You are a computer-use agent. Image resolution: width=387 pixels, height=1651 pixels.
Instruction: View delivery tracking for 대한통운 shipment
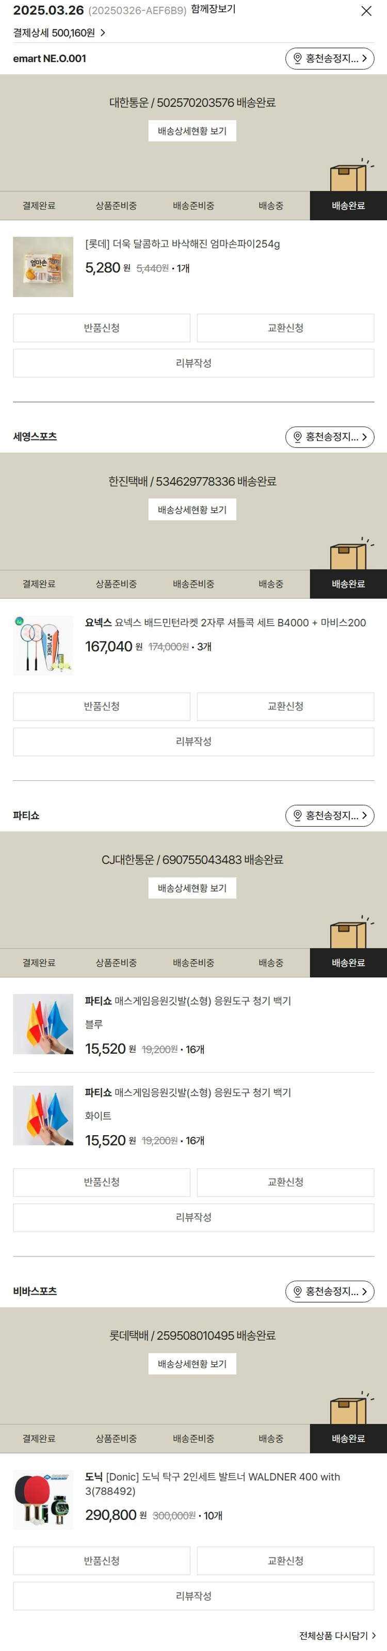192,132
